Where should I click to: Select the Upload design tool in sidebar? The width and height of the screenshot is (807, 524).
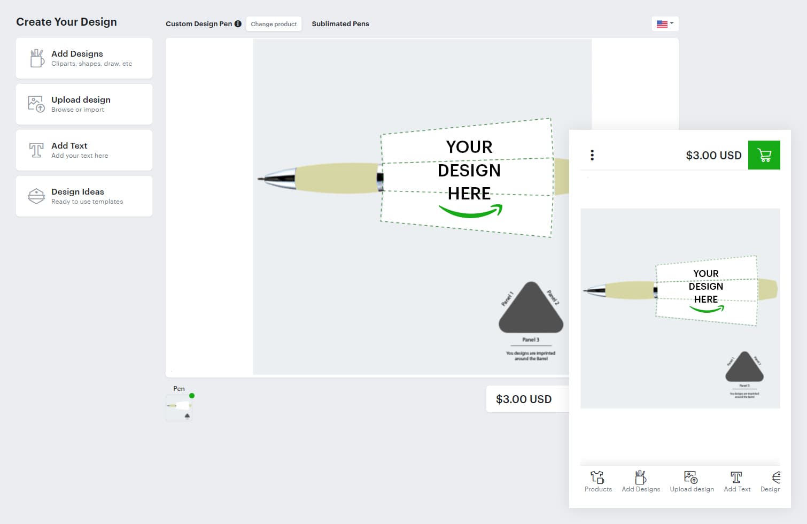coord(84,104)
